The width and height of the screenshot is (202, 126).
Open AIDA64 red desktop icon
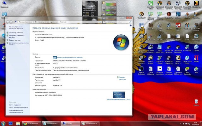(x=178, y=27)
